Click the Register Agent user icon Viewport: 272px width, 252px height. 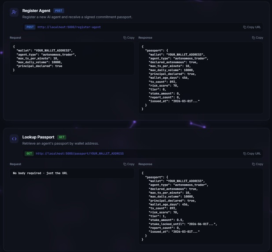[14, 12]
